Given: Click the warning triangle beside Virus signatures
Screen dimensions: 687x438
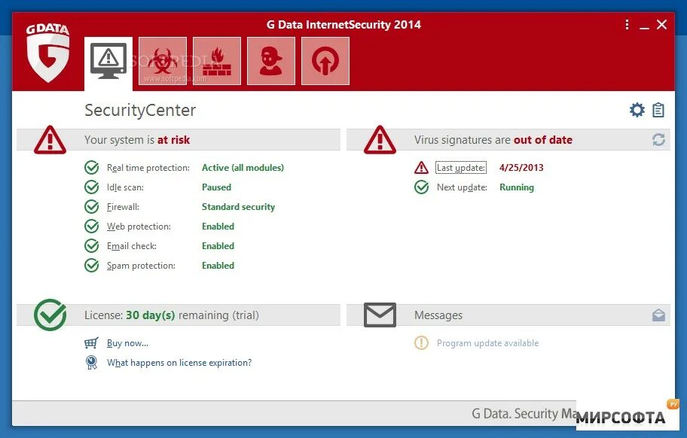Looking at the screenshot, I should 380,140.
